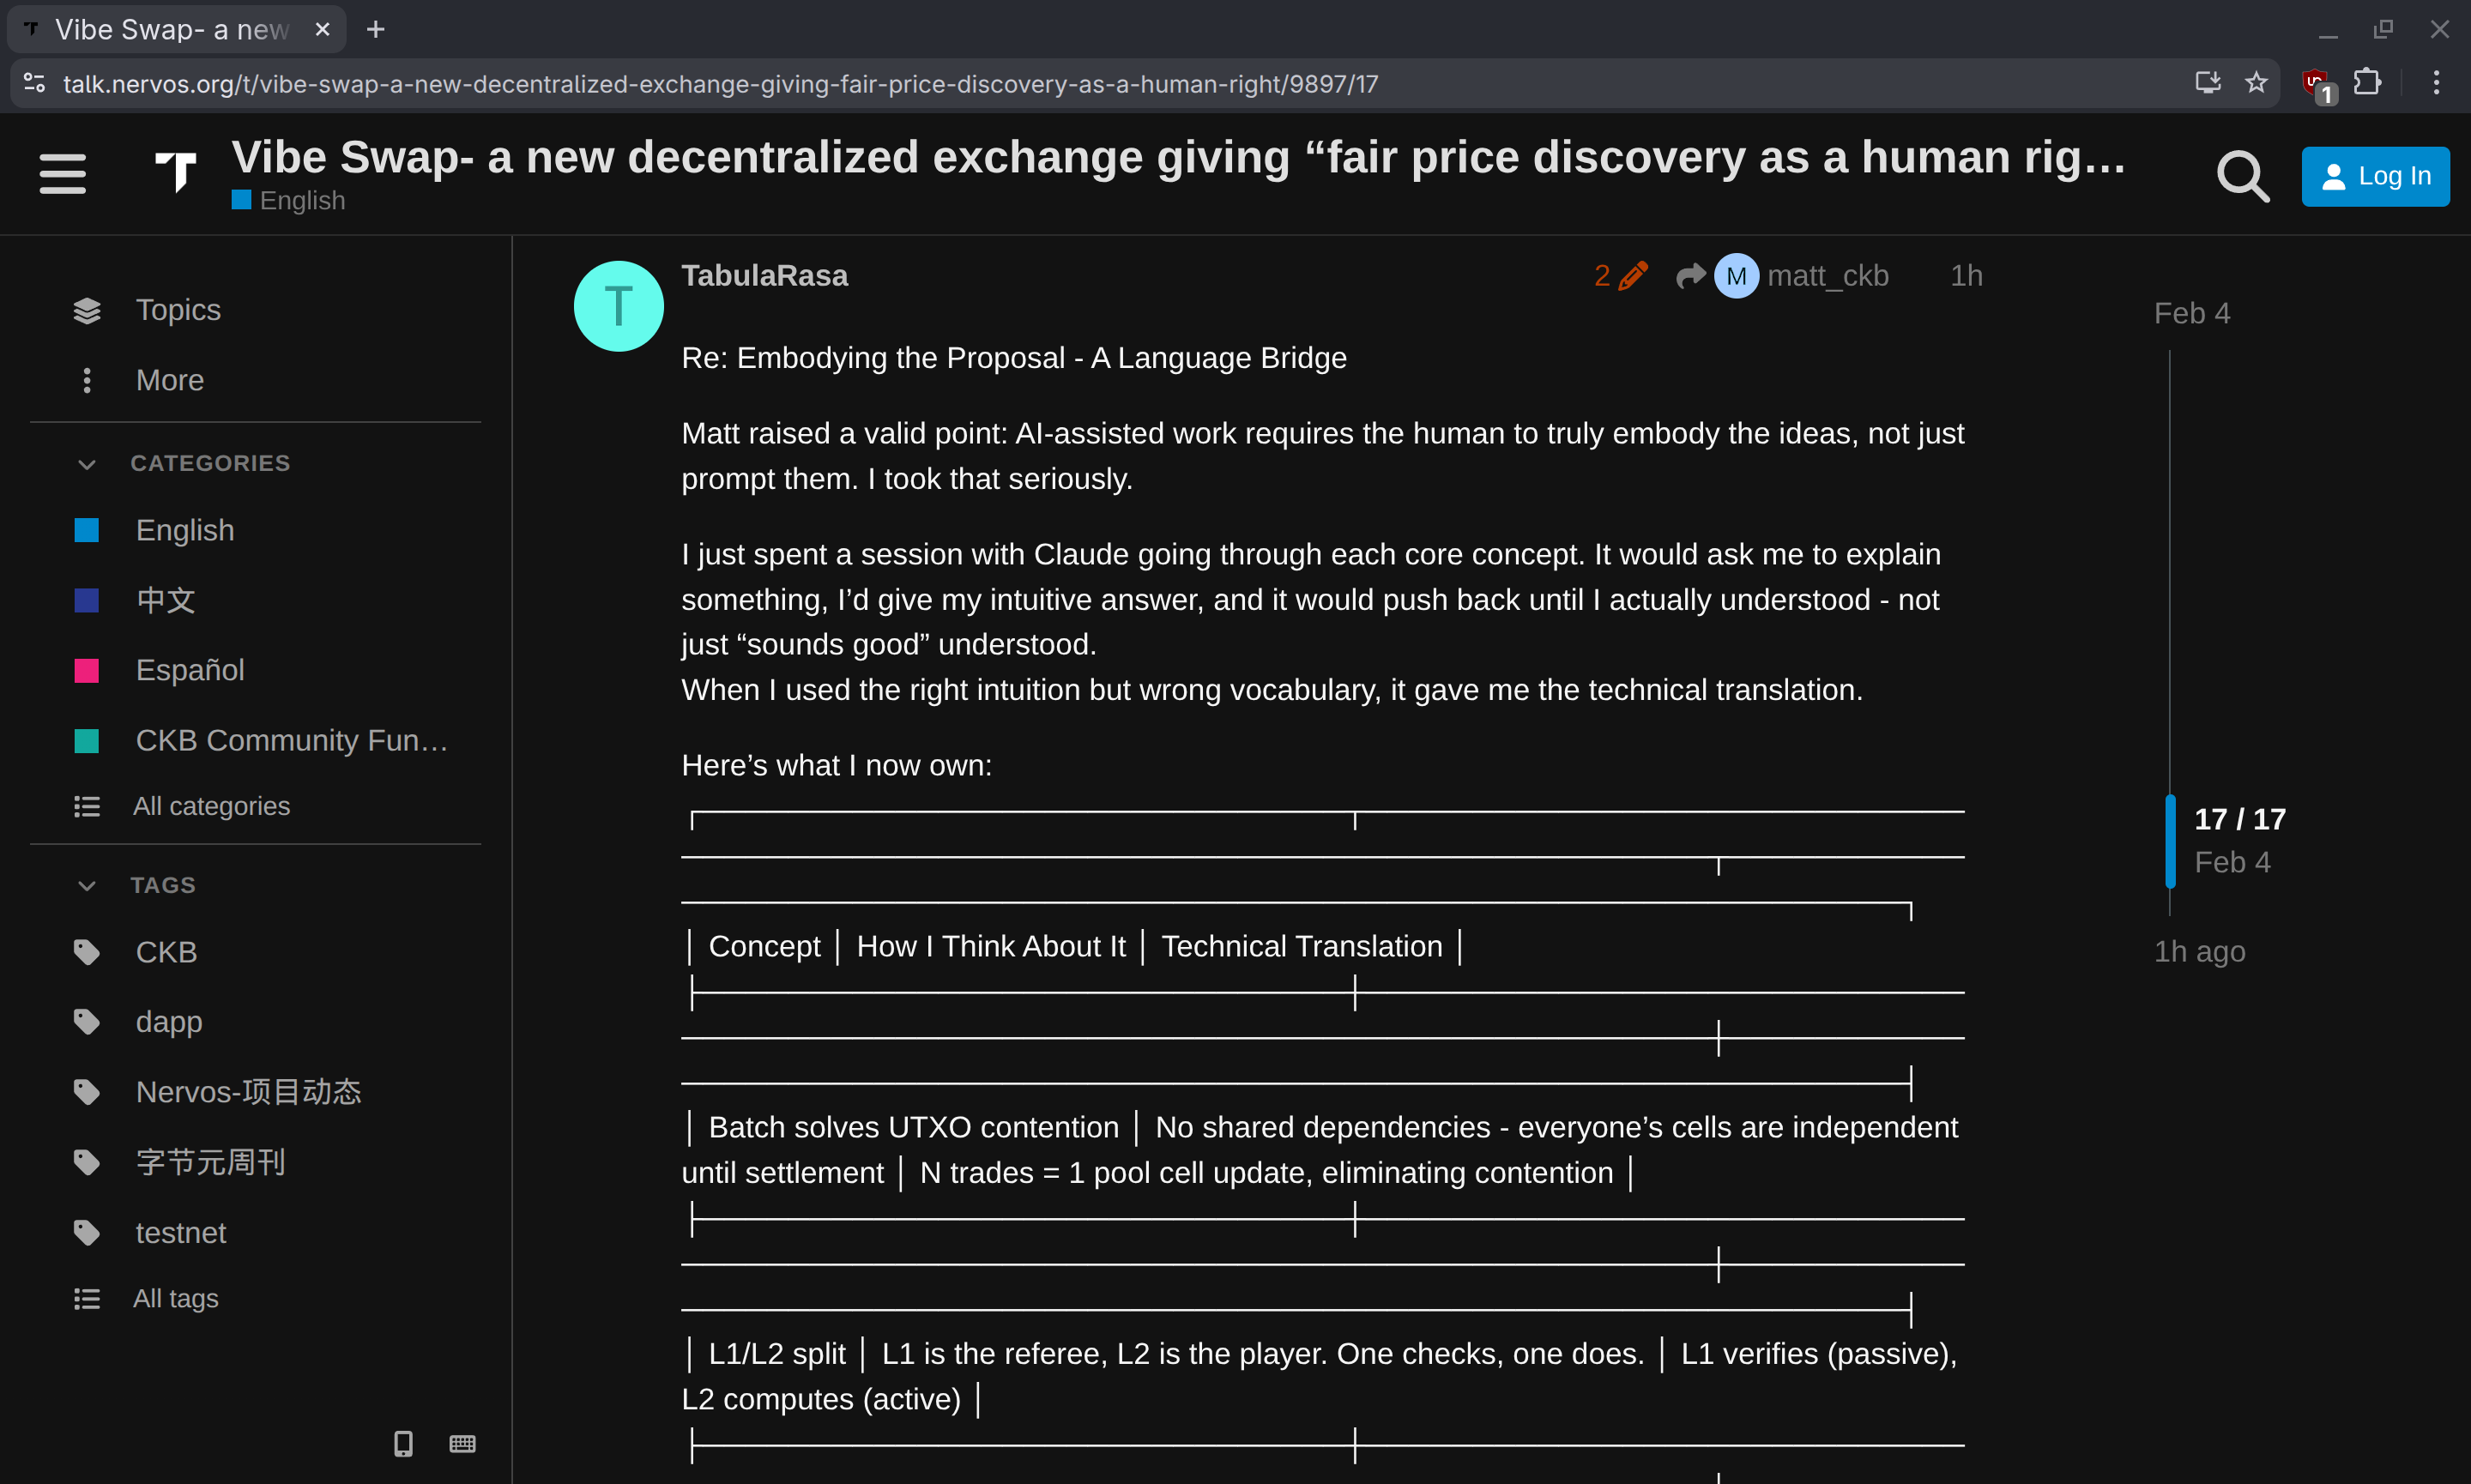Click TabulaRasa's avatar circle

coord(618,306)
